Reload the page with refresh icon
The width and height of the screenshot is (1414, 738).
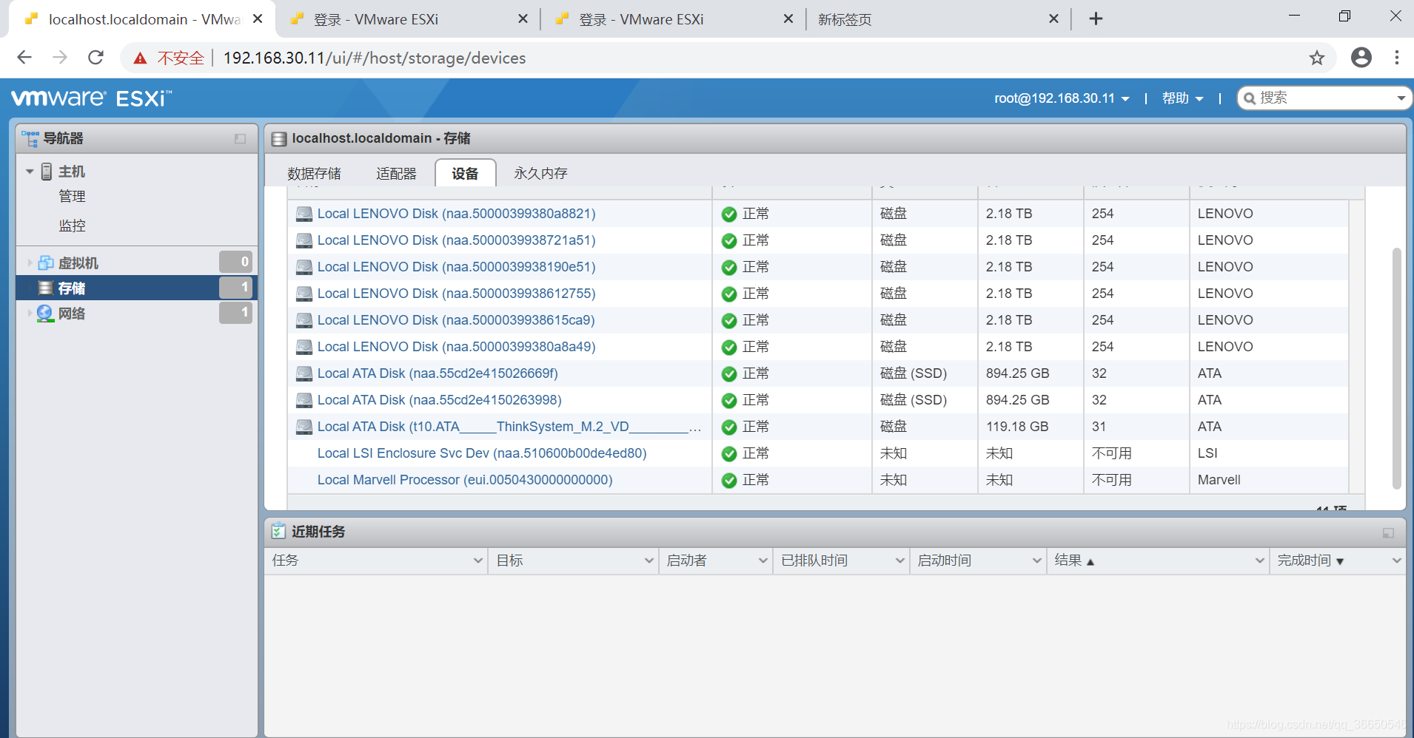point(96,58)
